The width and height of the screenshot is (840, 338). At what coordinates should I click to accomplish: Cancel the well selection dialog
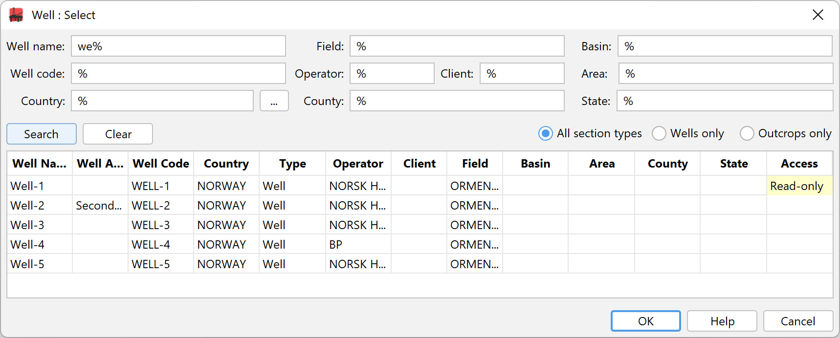[798, 321]
